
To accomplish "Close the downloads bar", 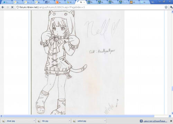I will [171, 121].
